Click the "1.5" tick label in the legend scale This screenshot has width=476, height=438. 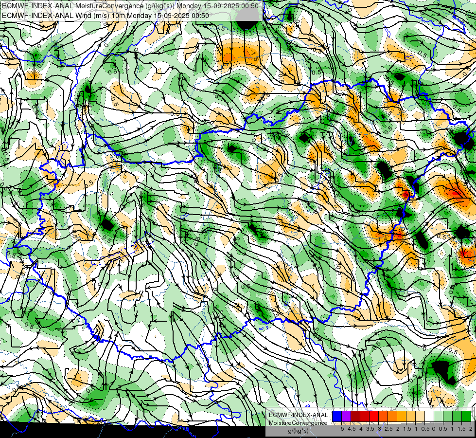click(462, 429)
